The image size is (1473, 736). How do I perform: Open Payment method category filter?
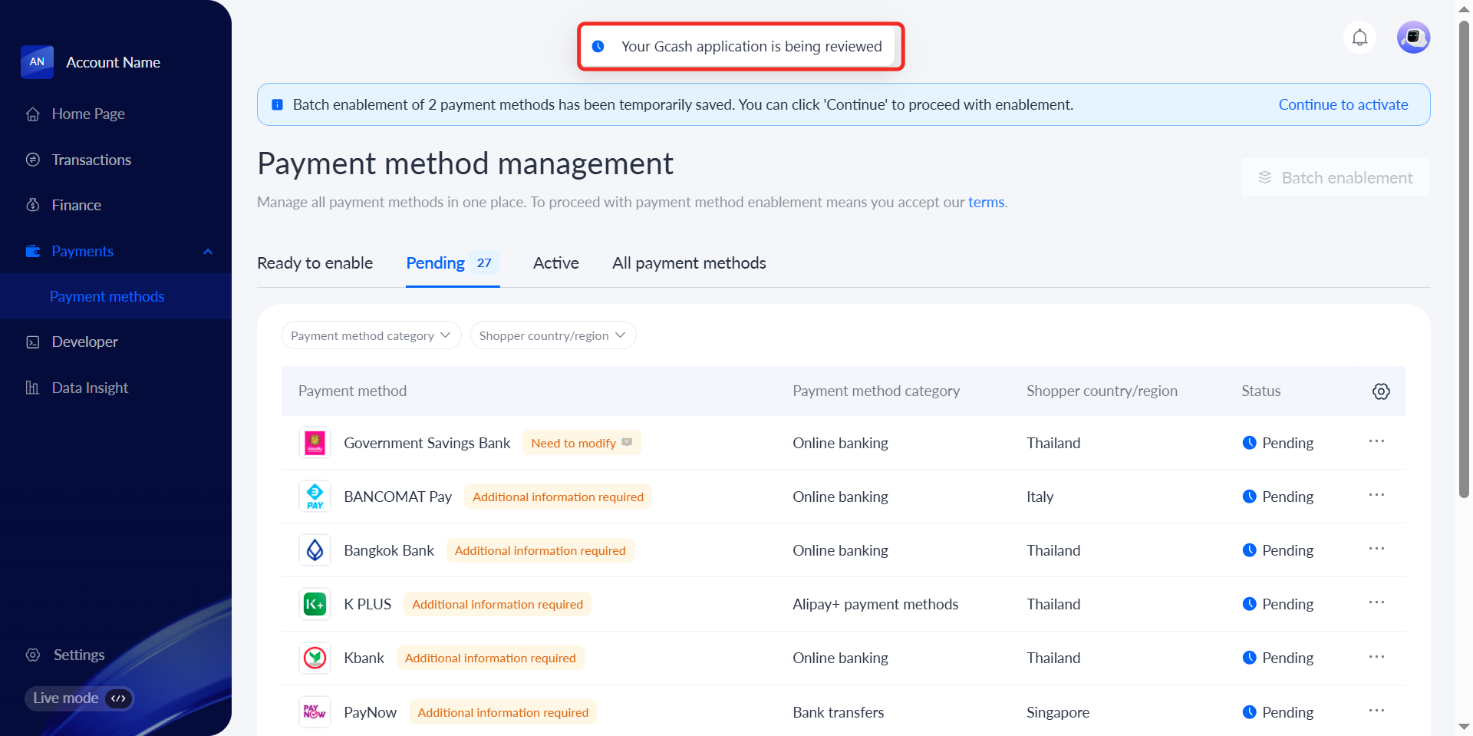tap(371, 335)
